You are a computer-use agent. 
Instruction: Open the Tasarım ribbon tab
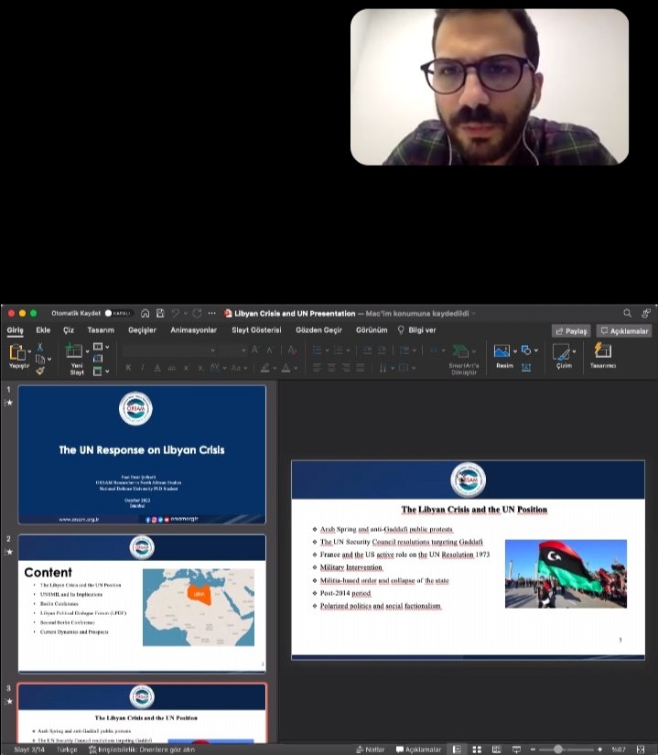pyautogui.click(x=101, y=330)
